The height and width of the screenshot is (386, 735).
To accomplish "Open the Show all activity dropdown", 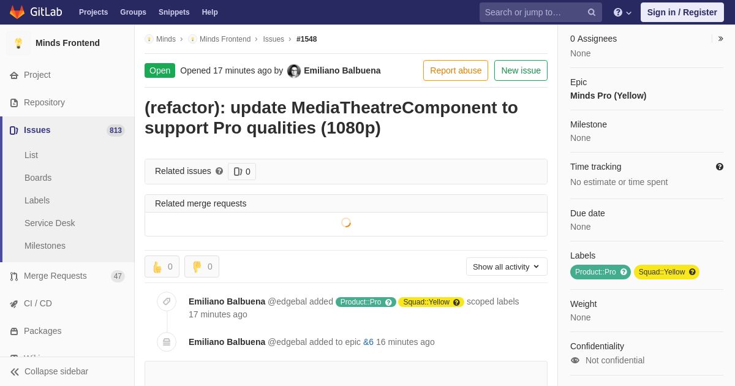I will click(x=507, y=267).
